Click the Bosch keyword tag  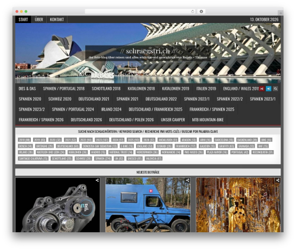click(x=25, y=146)
